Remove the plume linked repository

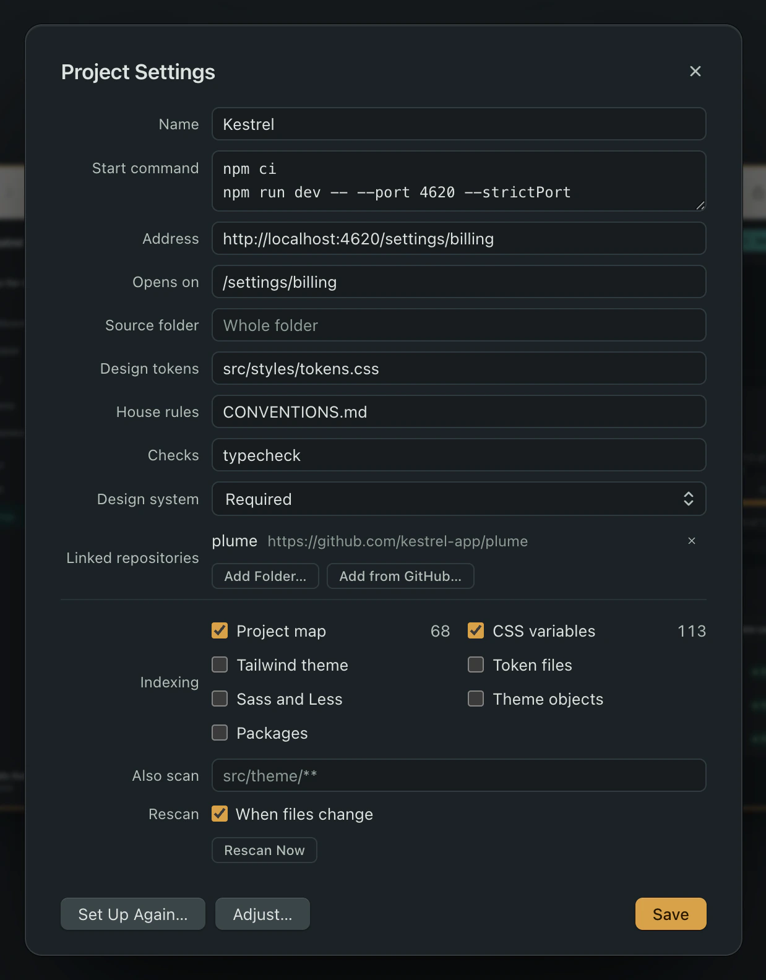[692, 541]
